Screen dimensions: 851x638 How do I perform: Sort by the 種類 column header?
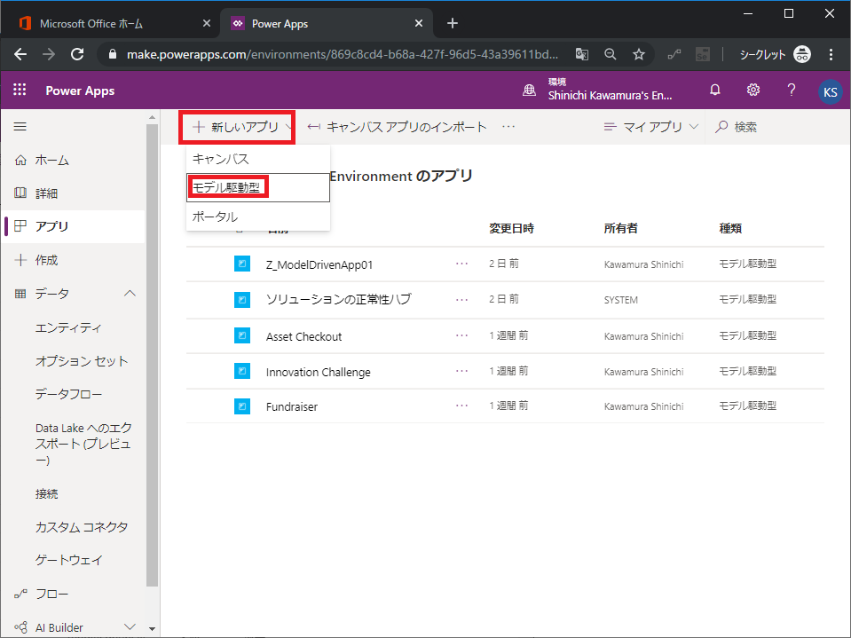(730, 228)
